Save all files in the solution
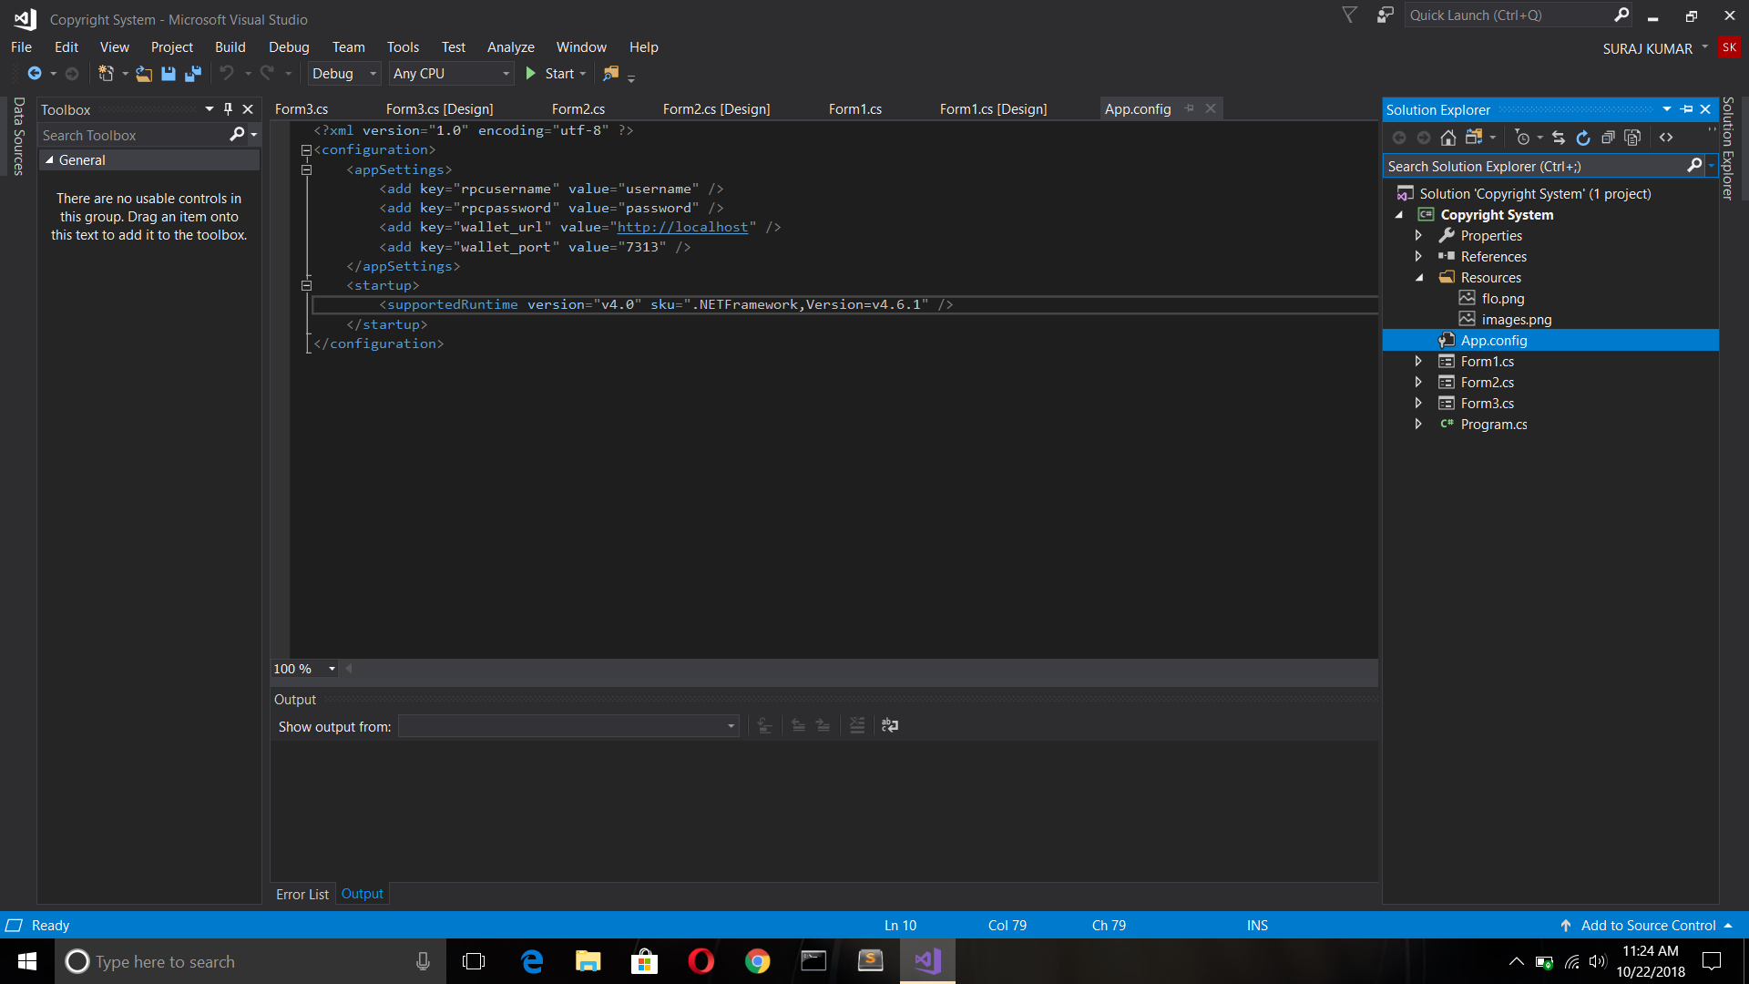Screen dimensions: 1749x984 coord(192,74)
